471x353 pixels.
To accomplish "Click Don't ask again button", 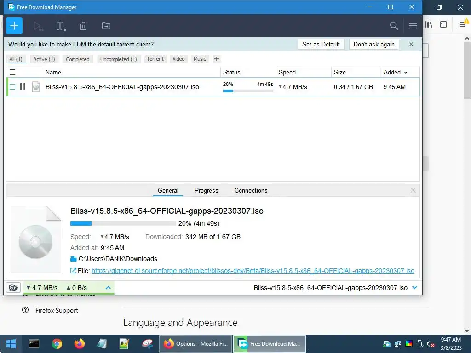I will (374, 44).
